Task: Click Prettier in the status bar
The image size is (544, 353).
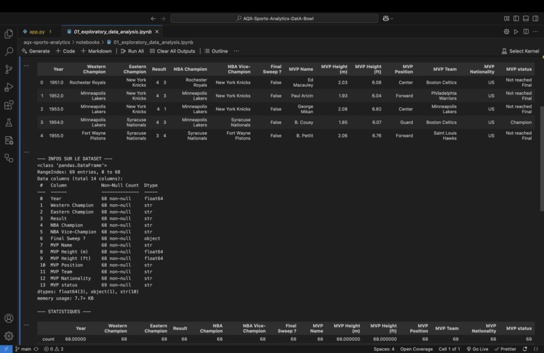Action: point(506,349)
